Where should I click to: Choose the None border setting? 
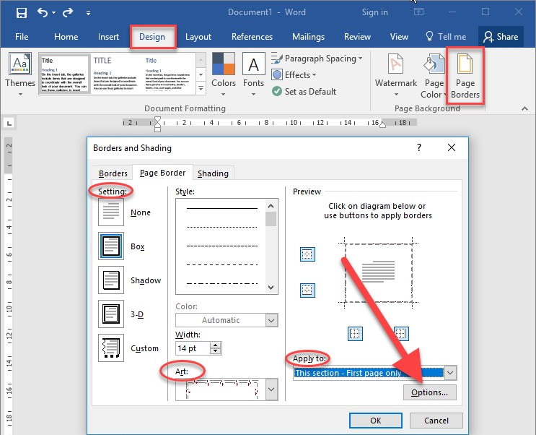coord(111,212)
